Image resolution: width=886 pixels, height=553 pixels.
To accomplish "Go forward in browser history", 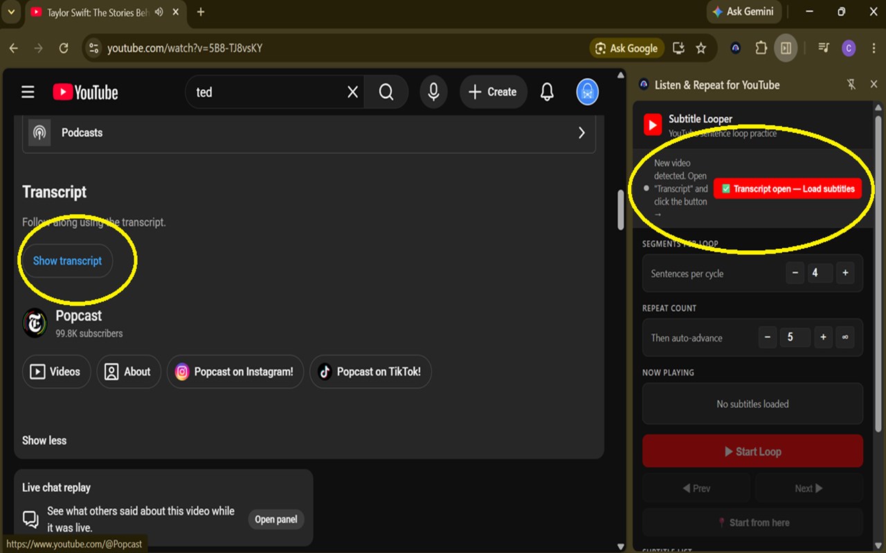I will pos(39,48).
